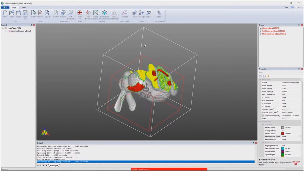Screen dimensions: 304x171
Task: Collapse the Mesh Info property section
Action: pos(260,80)
